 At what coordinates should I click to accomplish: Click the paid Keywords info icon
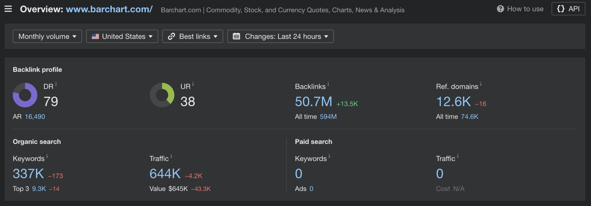click(329, 156)
